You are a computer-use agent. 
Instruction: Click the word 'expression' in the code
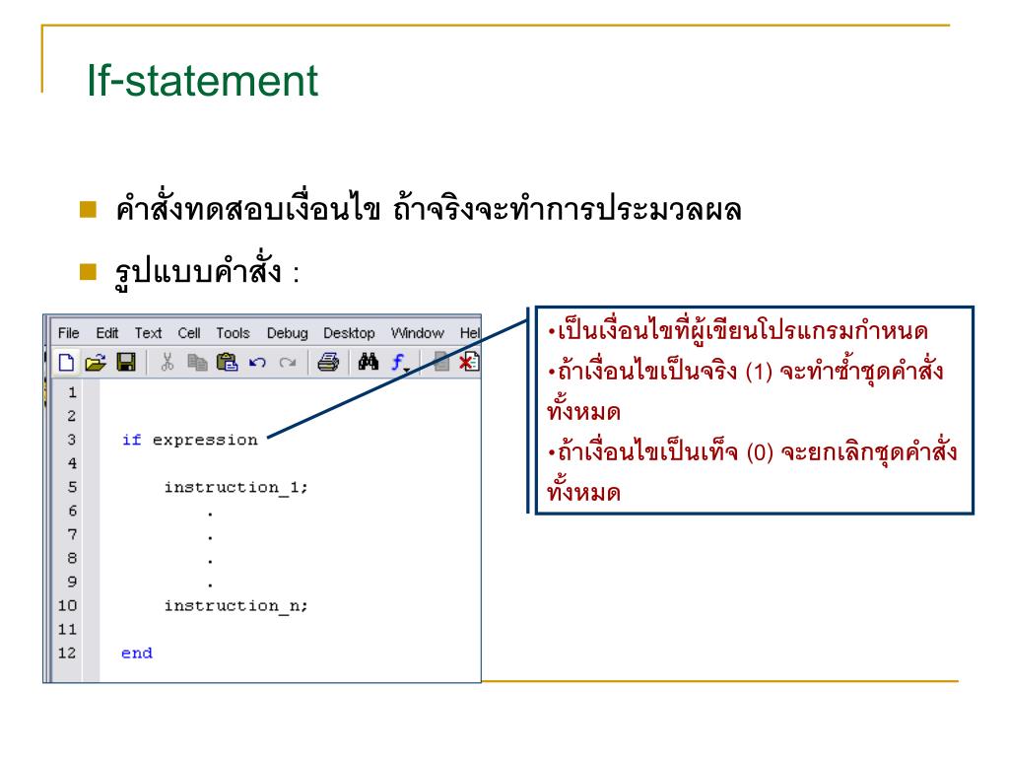point(205,440)
